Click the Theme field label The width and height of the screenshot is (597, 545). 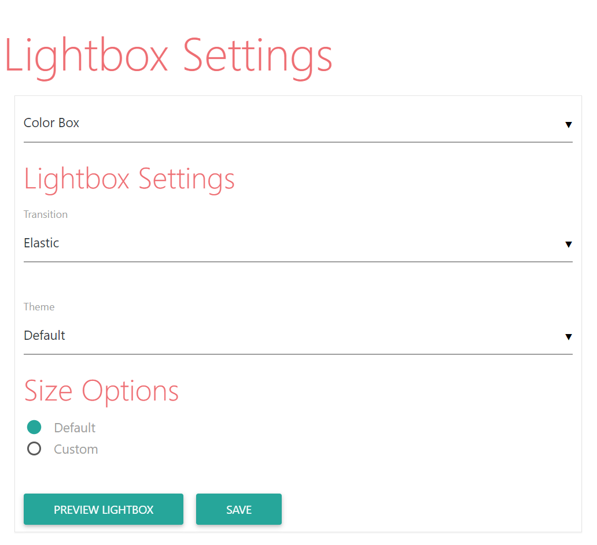(x=39, y=307)
